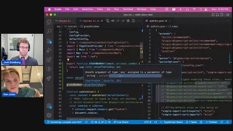Open the Manage gear in activity bar
Screen dimensions: 233x131
pos(49,115)
